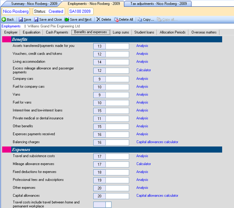The image size is (234, 208).
Task: Go to Student loans sub-tab
Action: [x=144, y=32]
